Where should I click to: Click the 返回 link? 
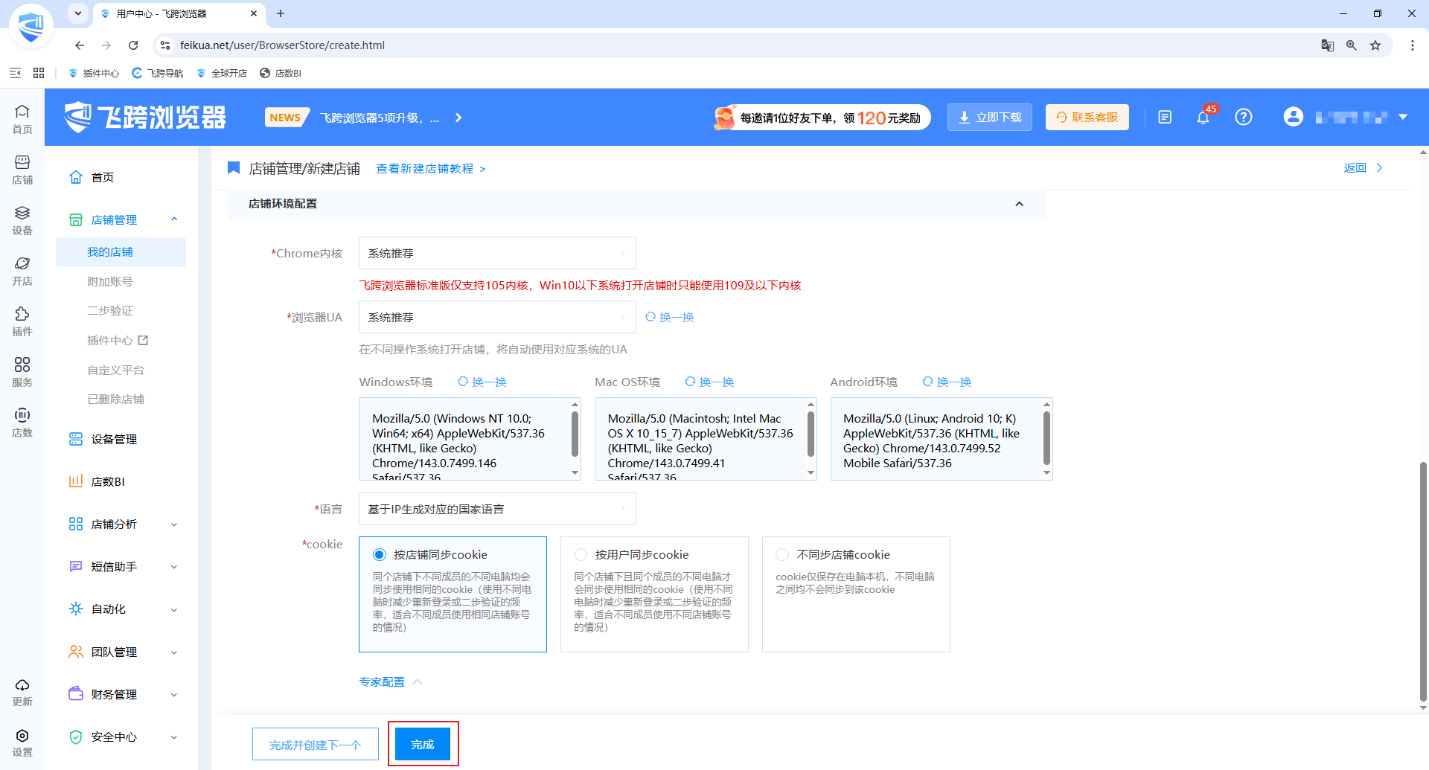(x=1364, y=168)
